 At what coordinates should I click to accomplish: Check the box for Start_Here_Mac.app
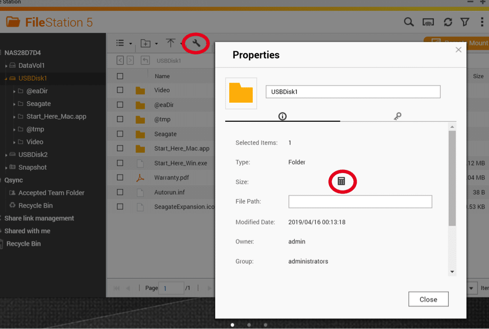point(120,148)
